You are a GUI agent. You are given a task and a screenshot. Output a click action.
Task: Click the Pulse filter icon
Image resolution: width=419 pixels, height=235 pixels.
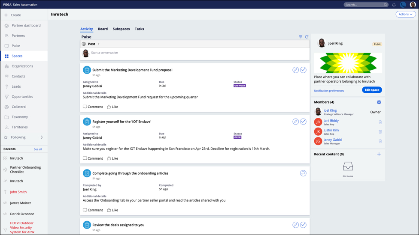click(x=301, y=37)
